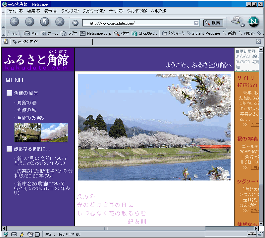The width and height of the screenshot is (265, 238).
Task: Open the お勧め bookmark in the personal toolbar
Action: click(x=247, y=33)
